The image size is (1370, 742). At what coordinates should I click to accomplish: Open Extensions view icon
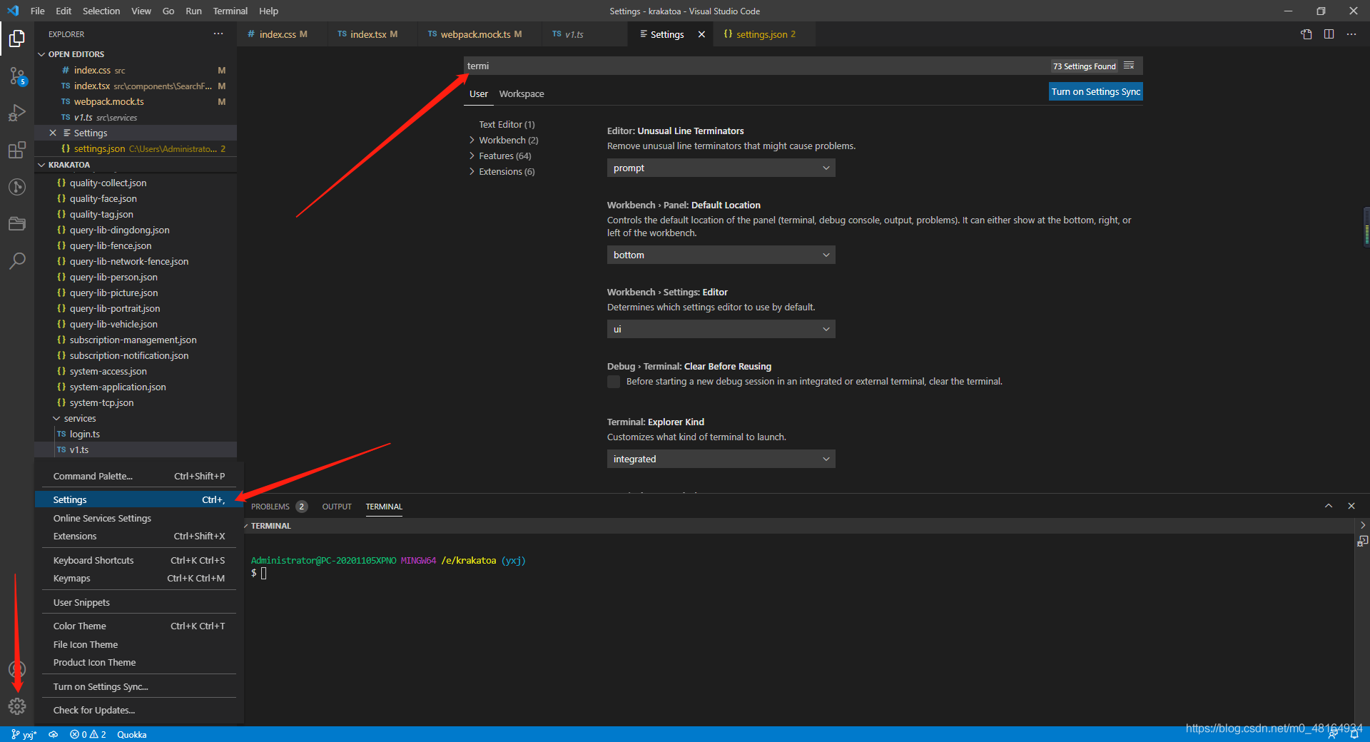point(17,150)
